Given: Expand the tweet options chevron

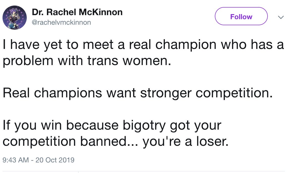Looking at the screenshot, I should pos(280,17).
